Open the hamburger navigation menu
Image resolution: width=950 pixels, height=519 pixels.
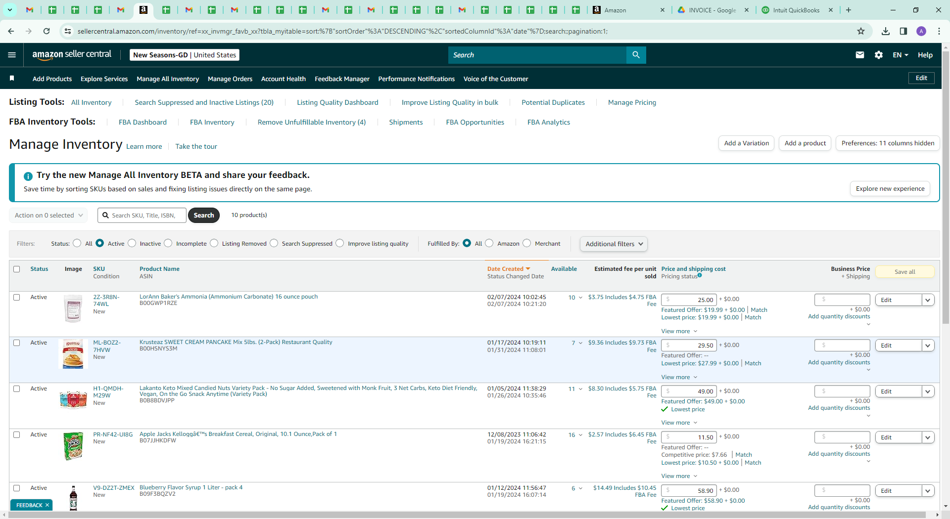12,55
